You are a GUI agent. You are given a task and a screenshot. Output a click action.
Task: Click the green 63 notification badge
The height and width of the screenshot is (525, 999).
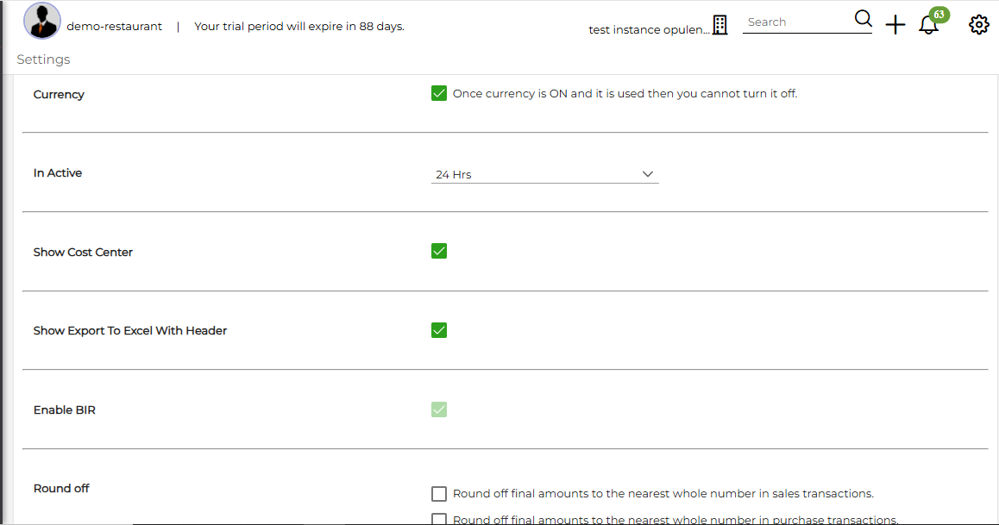click(939, 15)
